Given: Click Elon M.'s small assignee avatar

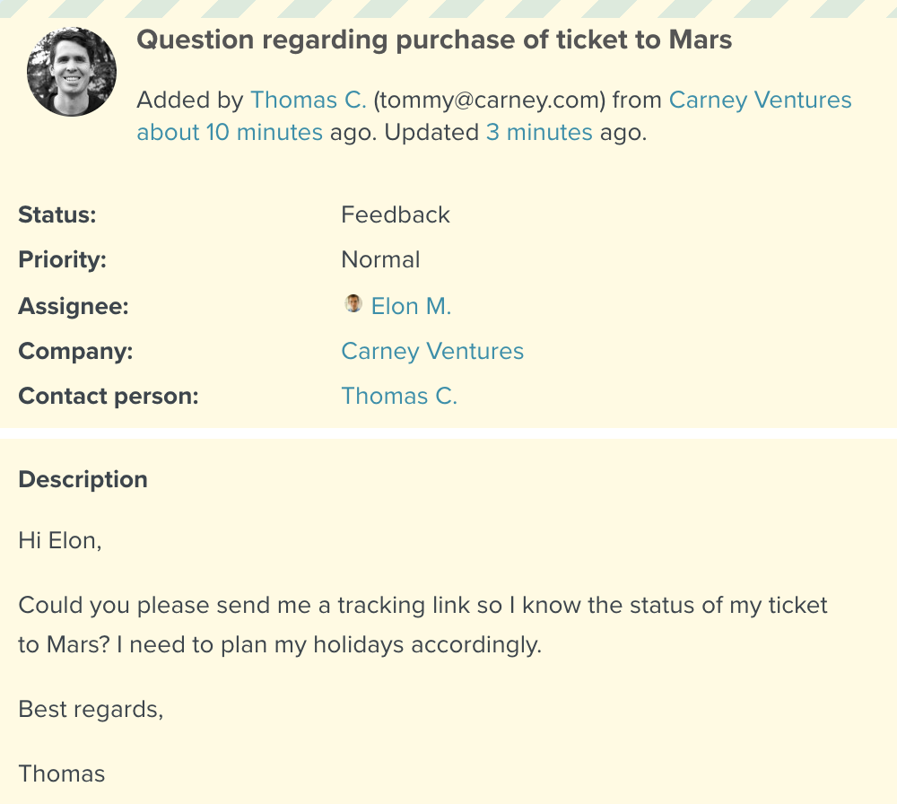Looking at the screenshot, I should tap(353, 304).
